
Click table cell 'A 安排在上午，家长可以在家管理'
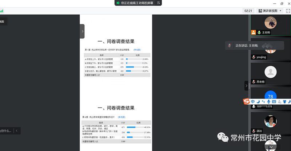(102, 59)
